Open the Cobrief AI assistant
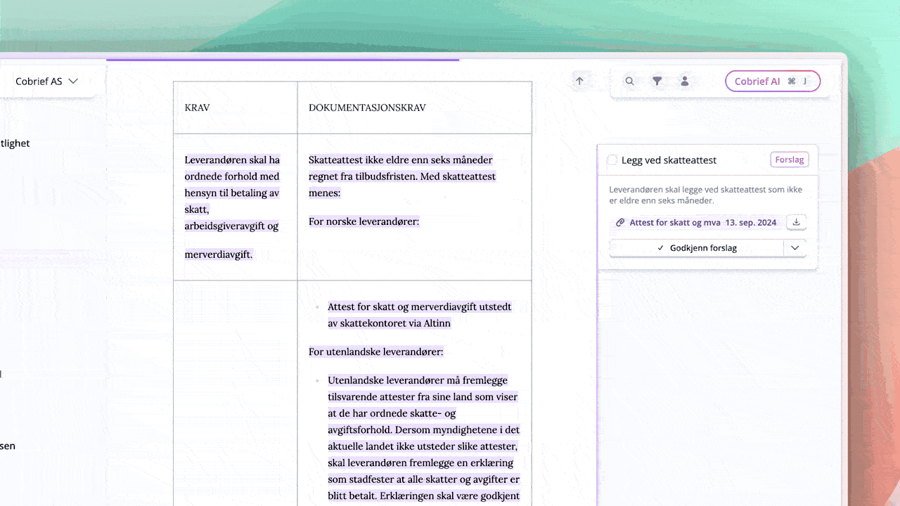This screenshot has width=900, height=506. [x=757, y=82]
